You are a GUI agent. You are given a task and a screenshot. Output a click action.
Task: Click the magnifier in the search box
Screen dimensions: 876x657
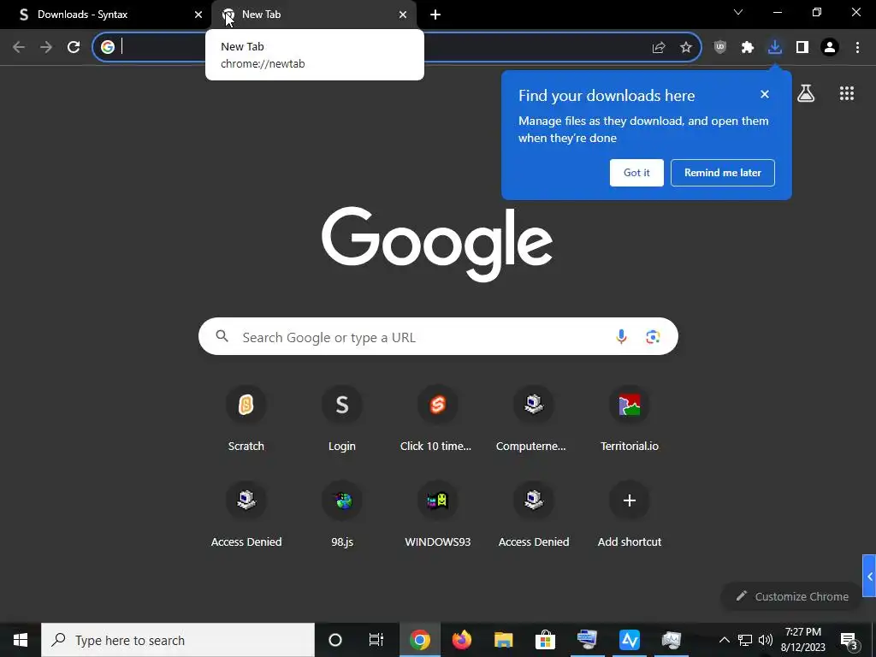coord(222,336)
